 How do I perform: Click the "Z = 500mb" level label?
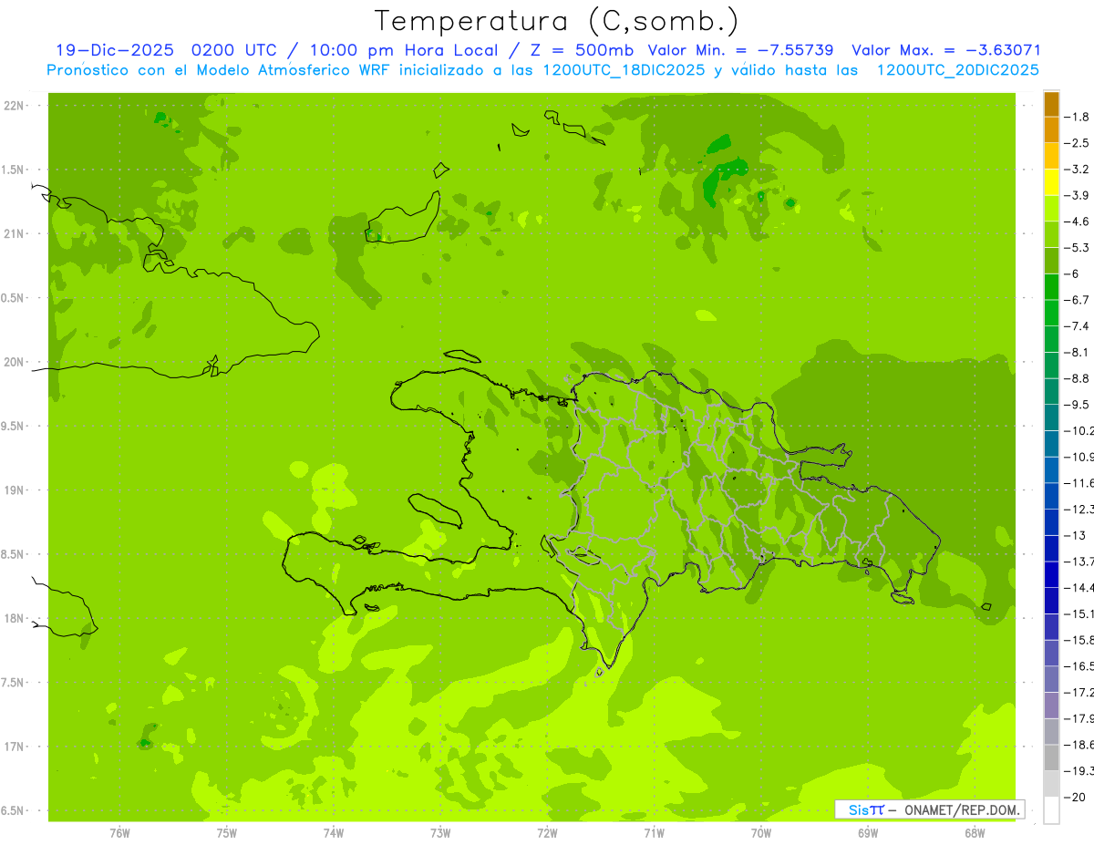[x=582, y=51]
